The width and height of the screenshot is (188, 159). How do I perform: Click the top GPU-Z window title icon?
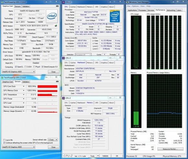pyautogui.click(x=2, y=2)
